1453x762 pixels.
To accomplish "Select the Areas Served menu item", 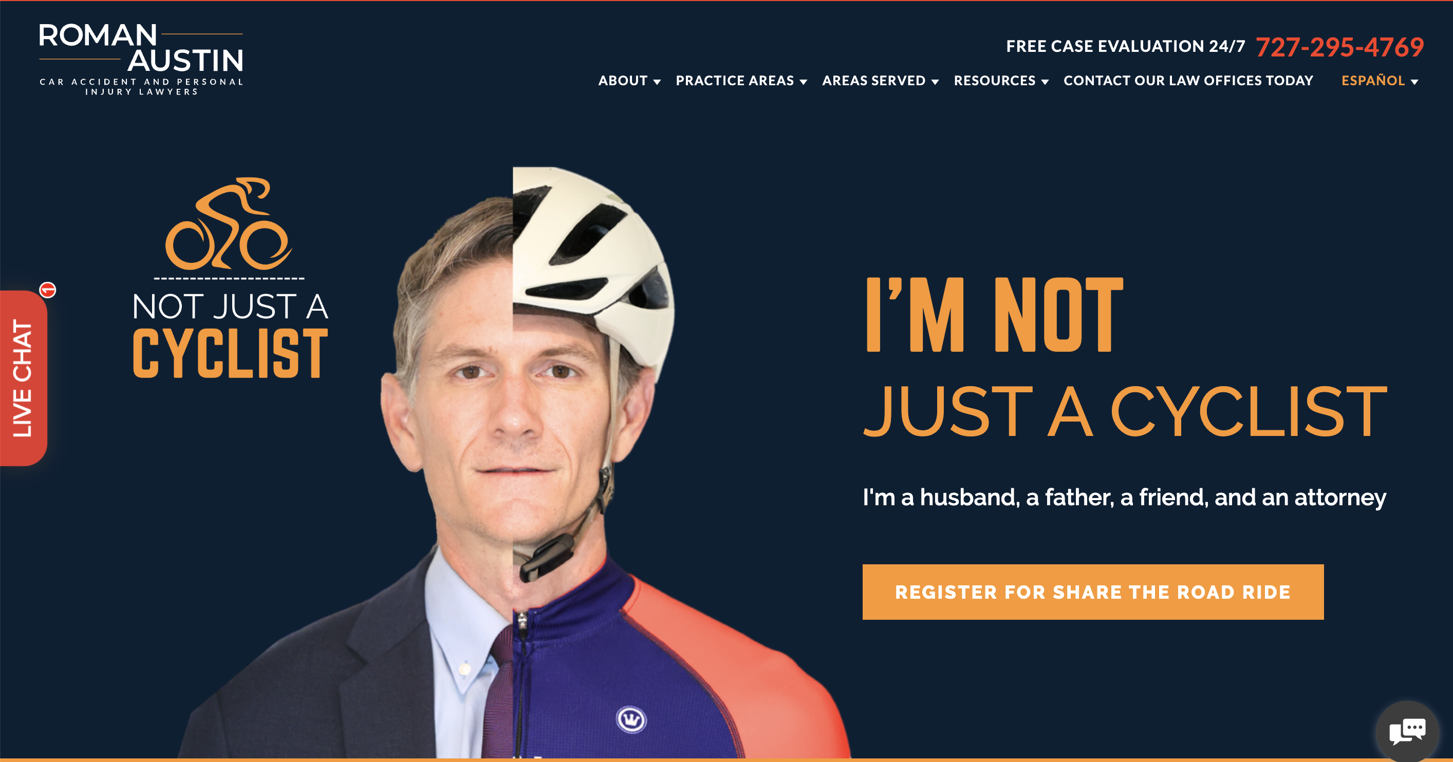I will click(874, 81).
